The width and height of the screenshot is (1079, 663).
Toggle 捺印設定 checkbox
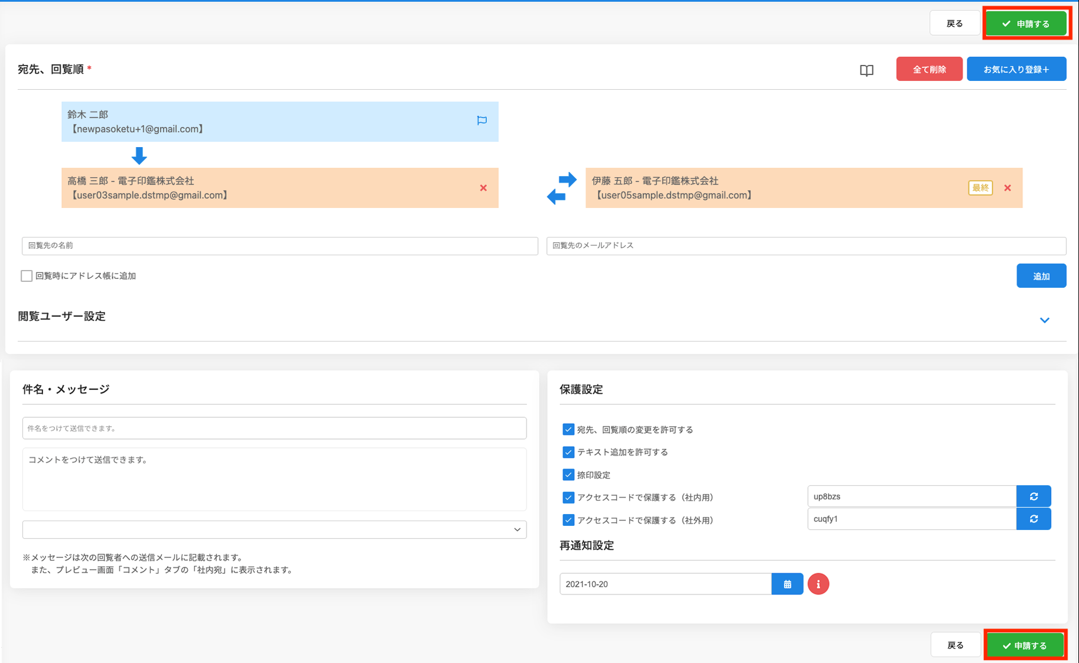pyautogui.click(x=568, y=474)
